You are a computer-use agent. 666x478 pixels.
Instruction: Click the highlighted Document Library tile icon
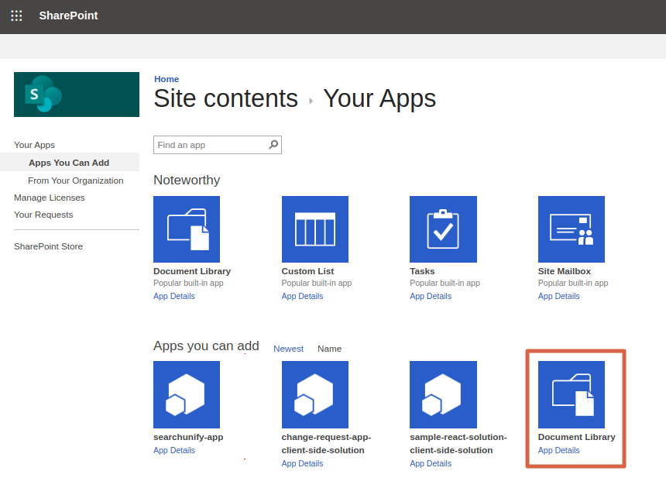571,394
